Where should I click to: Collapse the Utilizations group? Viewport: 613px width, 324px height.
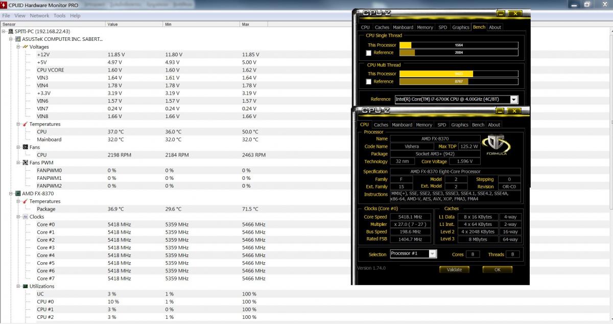pyautogui.click(x=18, y=286)
